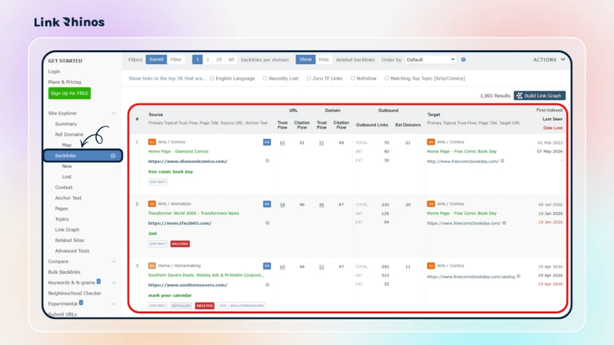Viewport: 614px width, 345px height.
Task: Open Plans & Pricing link
Action: coord(65,82)
